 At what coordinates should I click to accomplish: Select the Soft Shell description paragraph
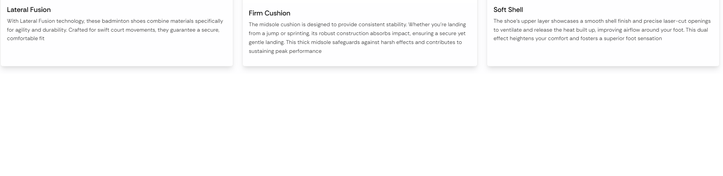602,30
